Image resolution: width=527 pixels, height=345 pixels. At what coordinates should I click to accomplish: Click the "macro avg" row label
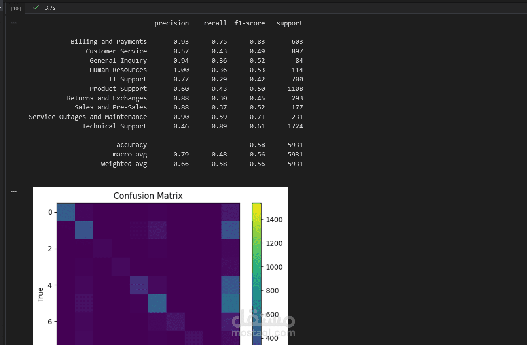pyautogui.click(x=130, y=155)
